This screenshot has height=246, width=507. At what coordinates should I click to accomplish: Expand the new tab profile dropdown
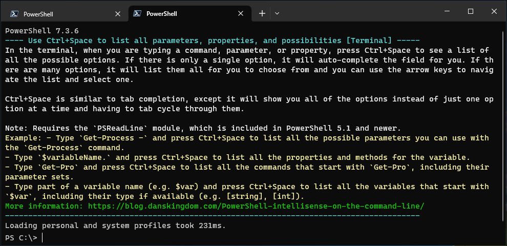coord(277,14)
